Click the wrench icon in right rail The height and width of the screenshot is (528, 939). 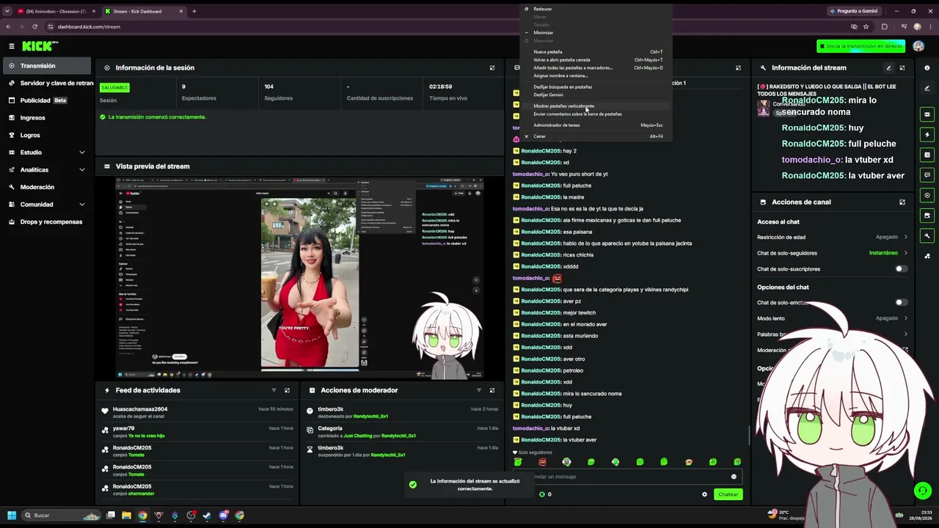click(927, 235)
